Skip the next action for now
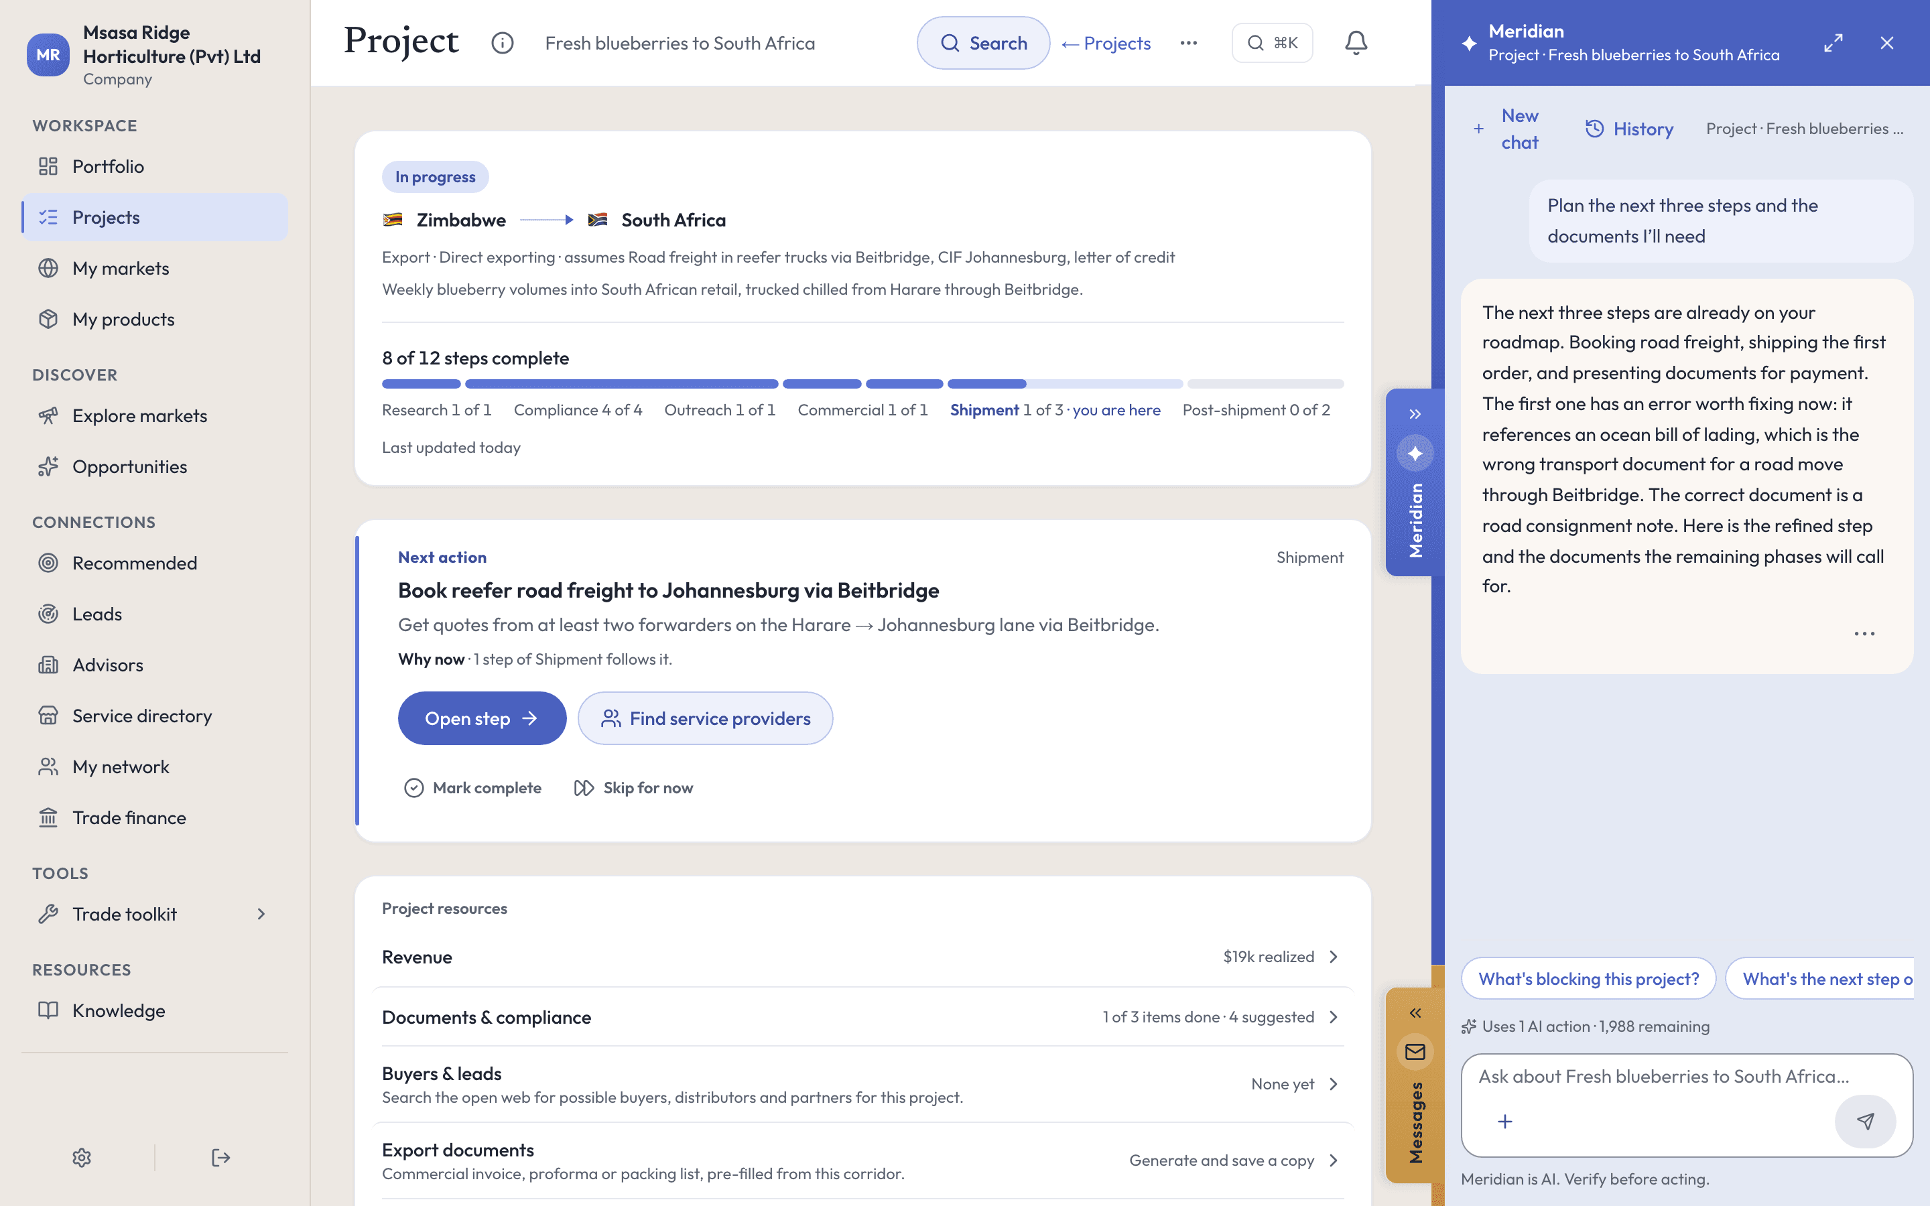The height and width of the screenshot is (1206, 1930). click(634, 788)
